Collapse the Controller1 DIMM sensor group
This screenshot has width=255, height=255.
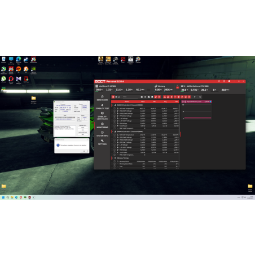[113, 131]
